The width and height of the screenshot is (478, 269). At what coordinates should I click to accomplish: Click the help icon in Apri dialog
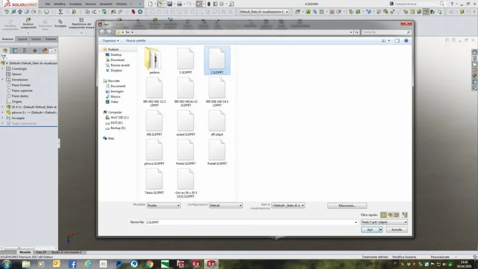point(406,40)
